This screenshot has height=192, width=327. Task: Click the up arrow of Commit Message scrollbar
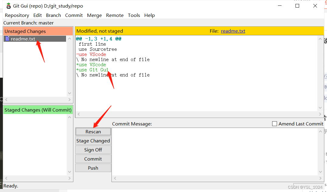321,131
